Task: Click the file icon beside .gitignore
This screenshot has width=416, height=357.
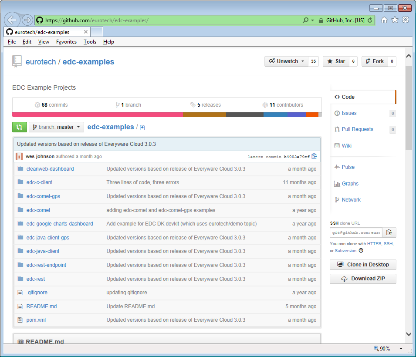Action: [x=20, y=293]
